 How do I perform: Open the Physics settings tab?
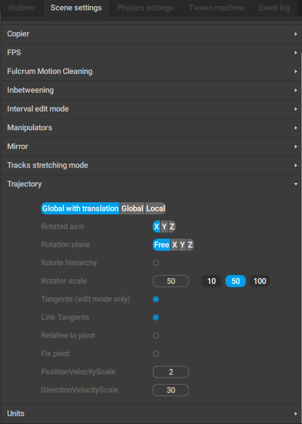coord(146,8)
